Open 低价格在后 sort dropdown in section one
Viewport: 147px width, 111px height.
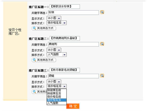click(57, 23)
